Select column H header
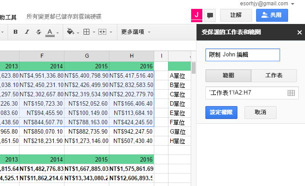Screen dimensions: 305x186 tap(132, 56)
